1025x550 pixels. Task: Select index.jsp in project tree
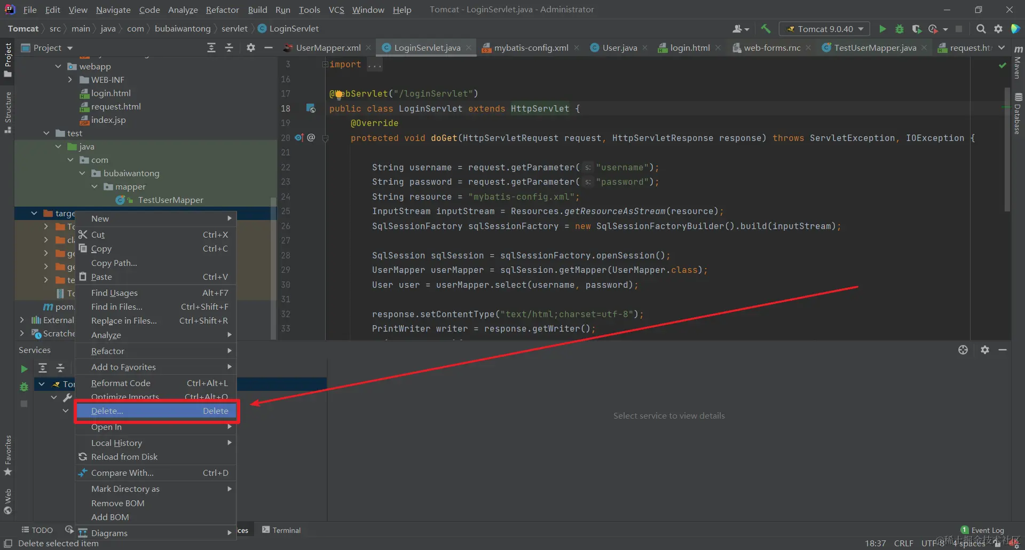[x=108, y=120]
